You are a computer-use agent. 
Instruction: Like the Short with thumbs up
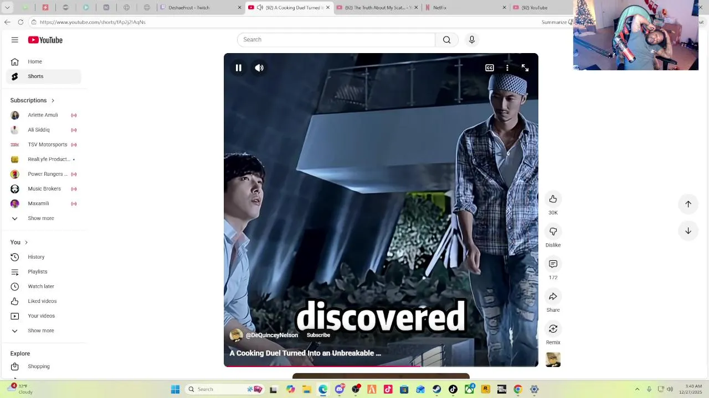(x=553, y=199)
